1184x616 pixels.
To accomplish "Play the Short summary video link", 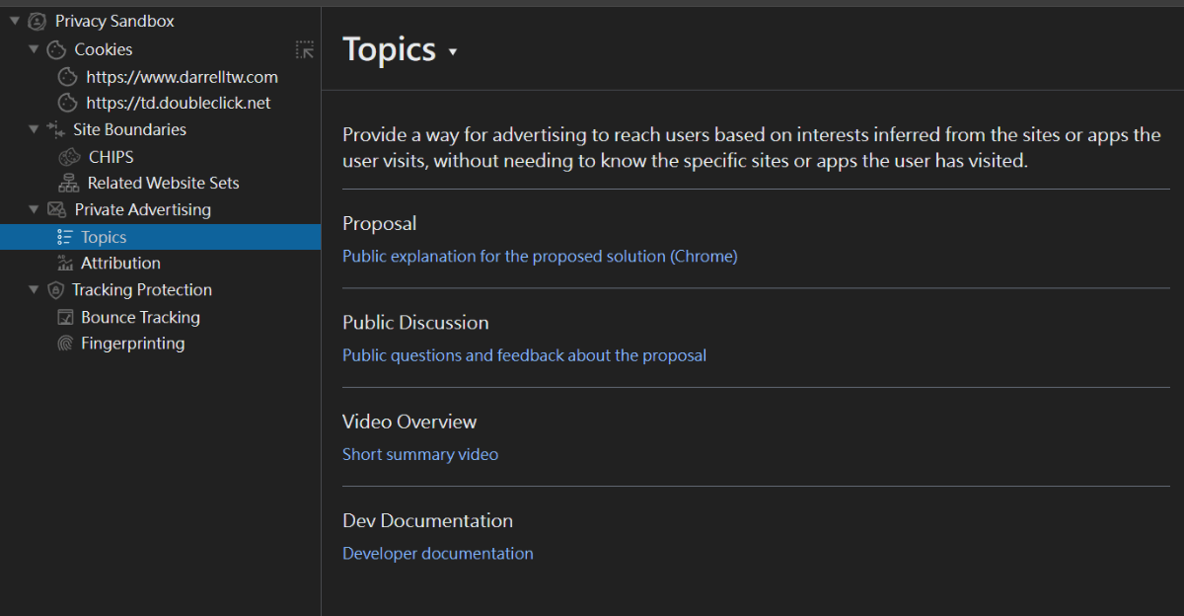I will (419, 454).
